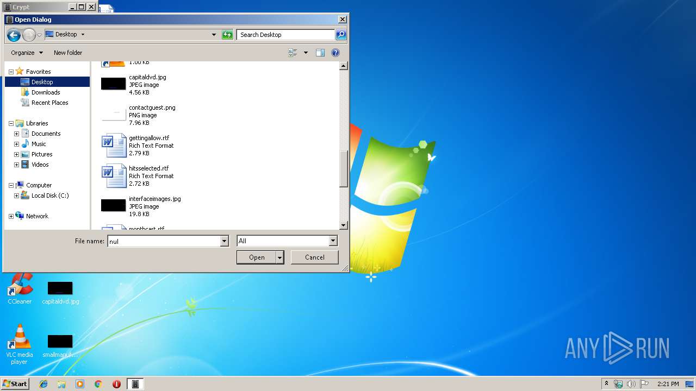The image size is (696, 391).
Task: Launch Chrome from taskbar
Action: [98, 384]
